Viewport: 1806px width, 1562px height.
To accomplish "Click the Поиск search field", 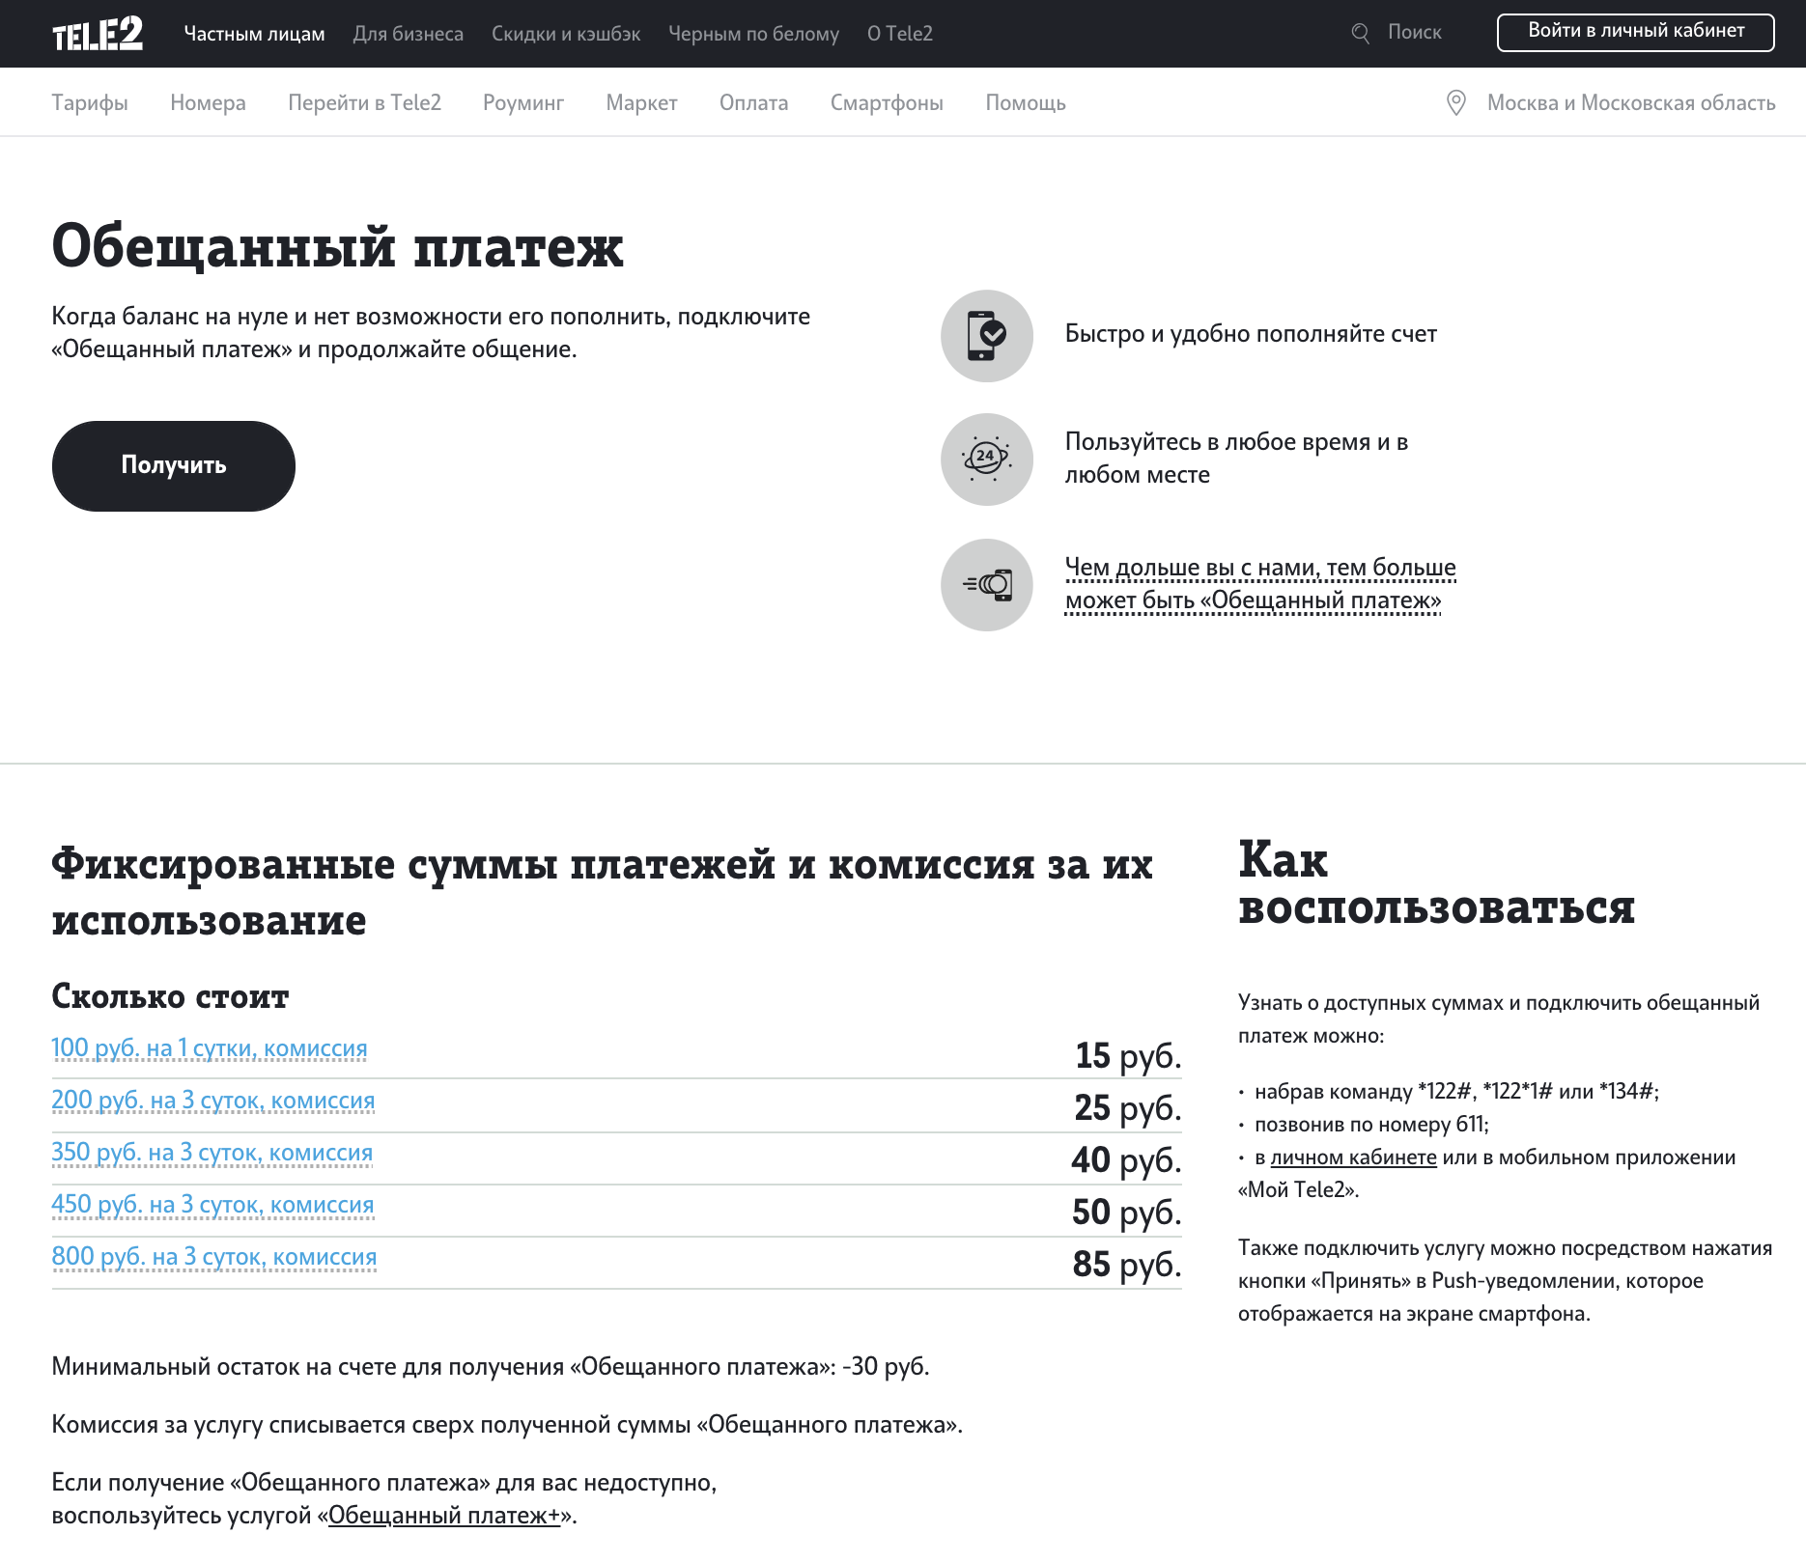I will (1414, 33).
